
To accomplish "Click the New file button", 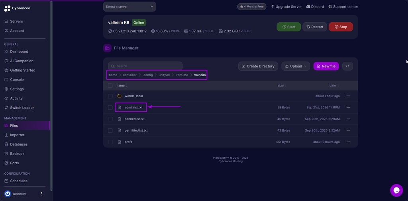I will [326, 66].
